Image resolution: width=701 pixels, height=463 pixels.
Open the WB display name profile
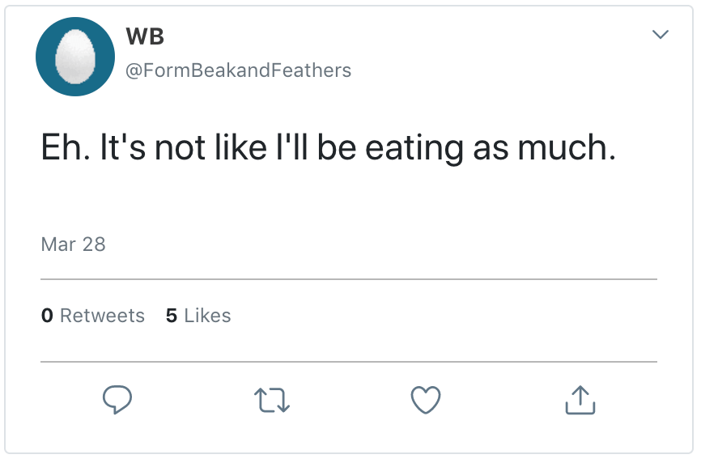pos(146,36)
